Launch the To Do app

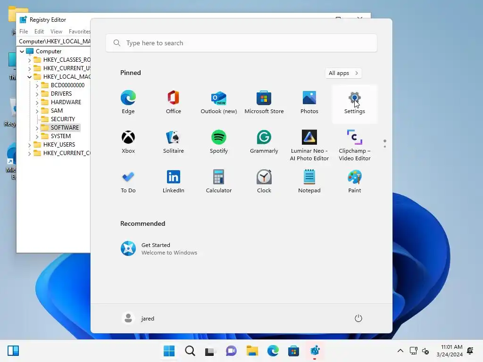(x=128, y=181)
